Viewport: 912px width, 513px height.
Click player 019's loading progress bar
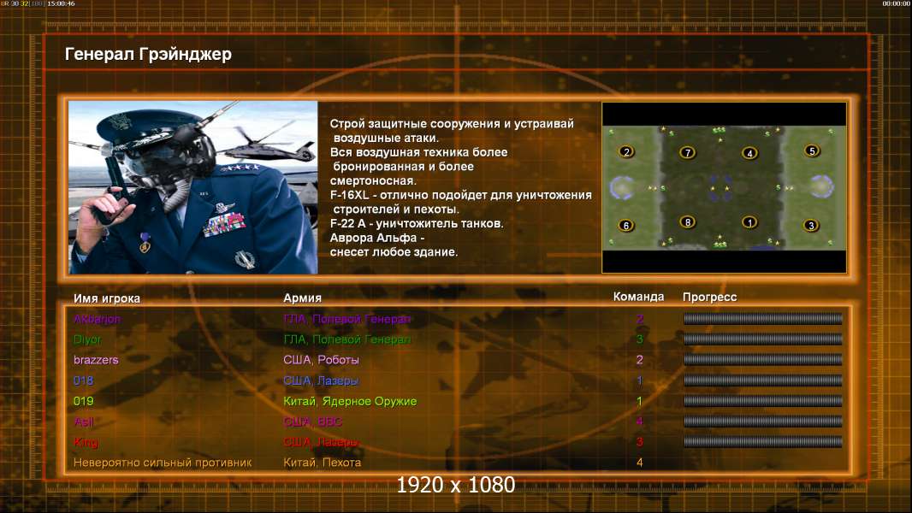point(762,401)
